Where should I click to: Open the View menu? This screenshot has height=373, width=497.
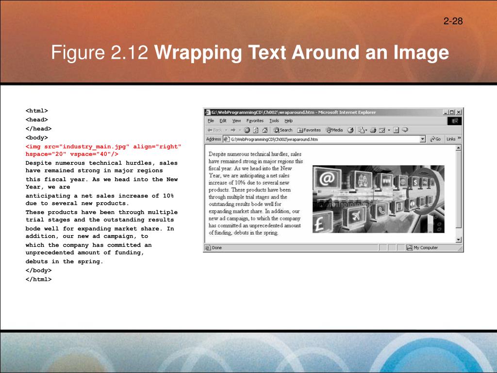[x=236, y=121]
